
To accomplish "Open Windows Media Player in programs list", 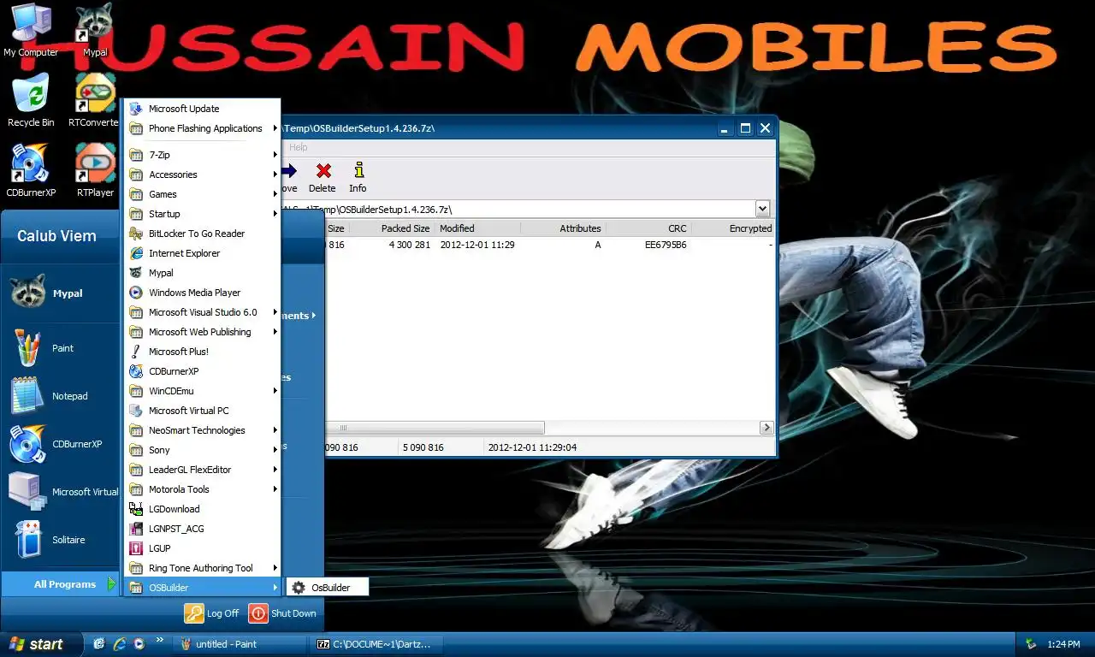I will click(203, 293).
